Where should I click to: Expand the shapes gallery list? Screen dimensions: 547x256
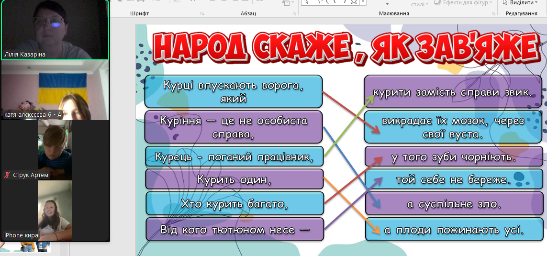coord(364,2)
